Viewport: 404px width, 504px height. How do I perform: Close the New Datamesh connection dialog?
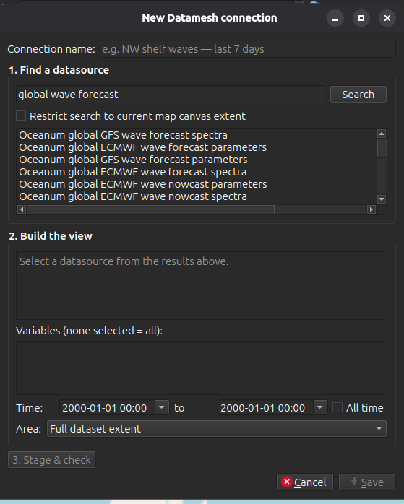coord(387,18)
